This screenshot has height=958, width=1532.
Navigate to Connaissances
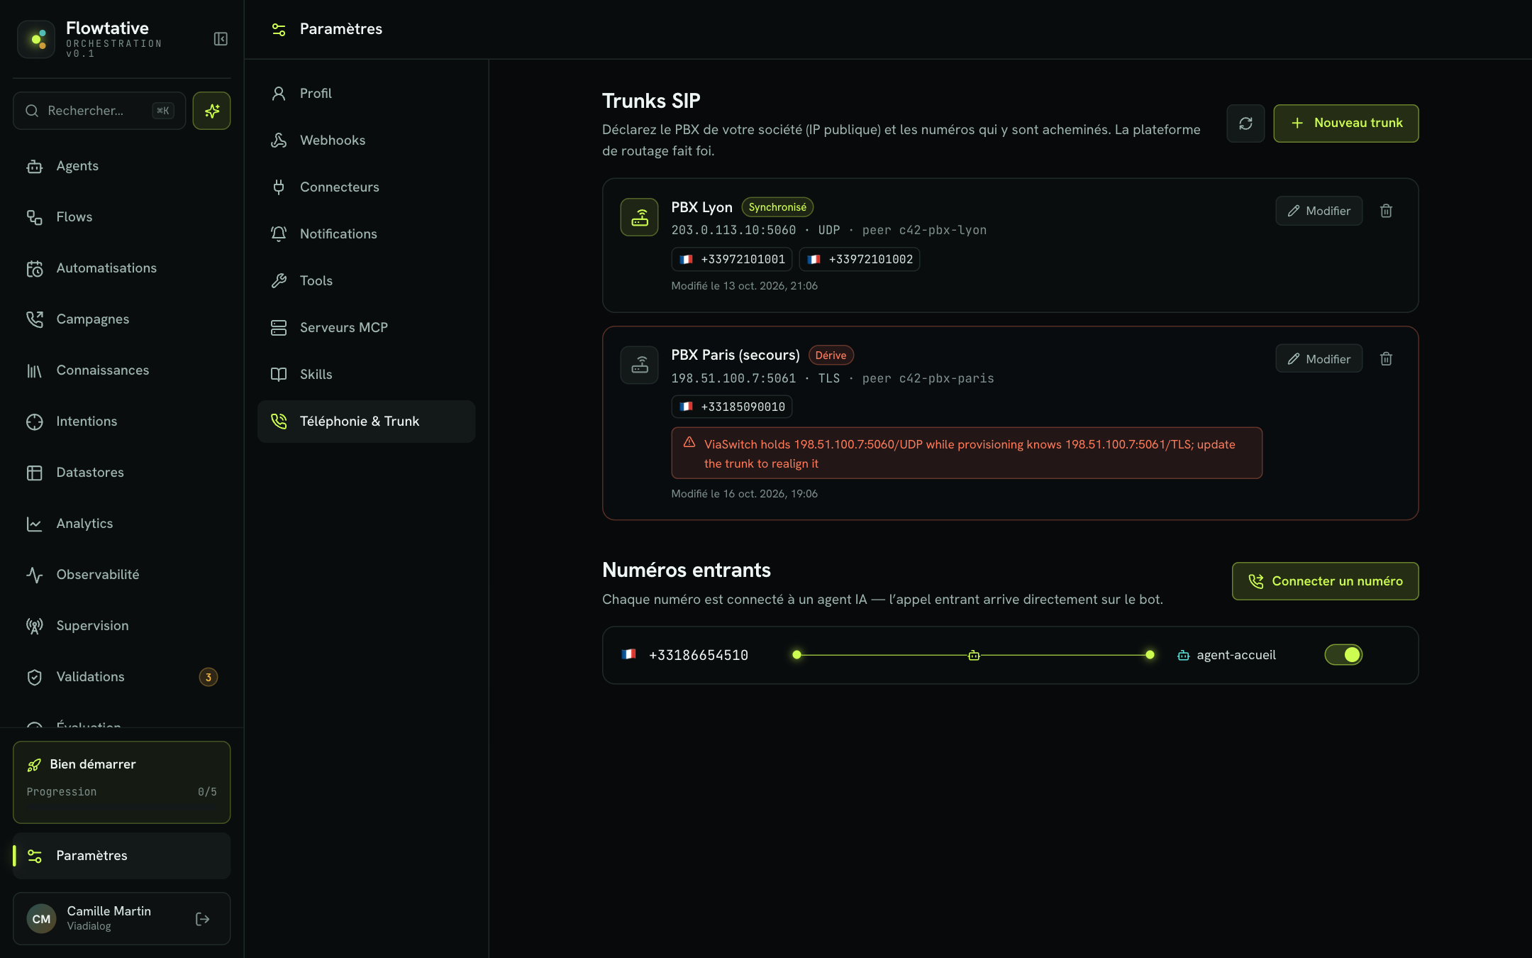tap(121, 370)
